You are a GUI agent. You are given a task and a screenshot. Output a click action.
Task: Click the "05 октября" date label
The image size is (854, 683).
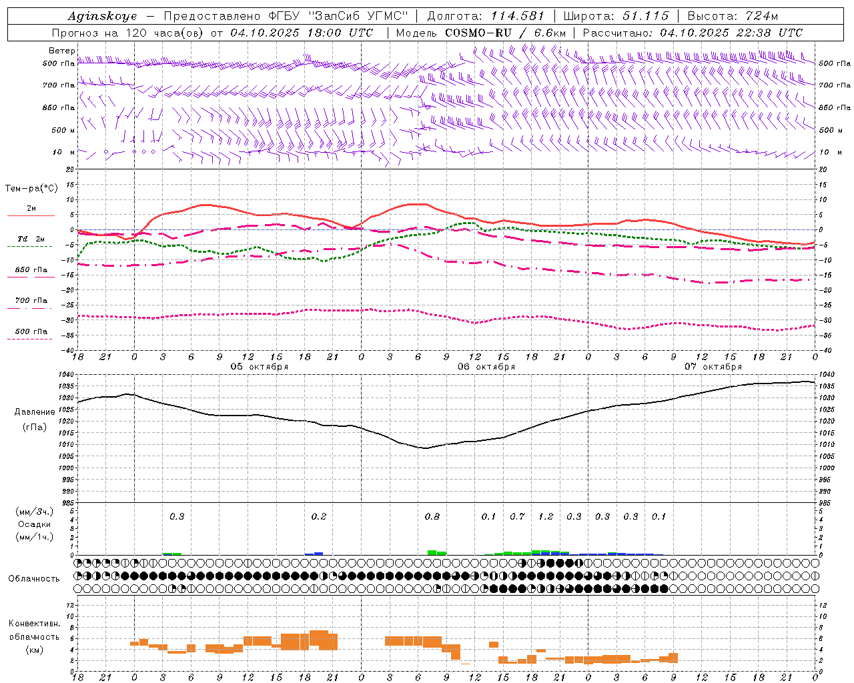click(x=260, y=367)
